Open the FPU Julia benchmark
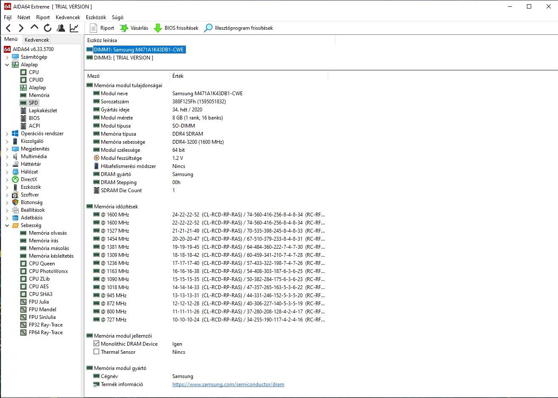 click(39, 302)
